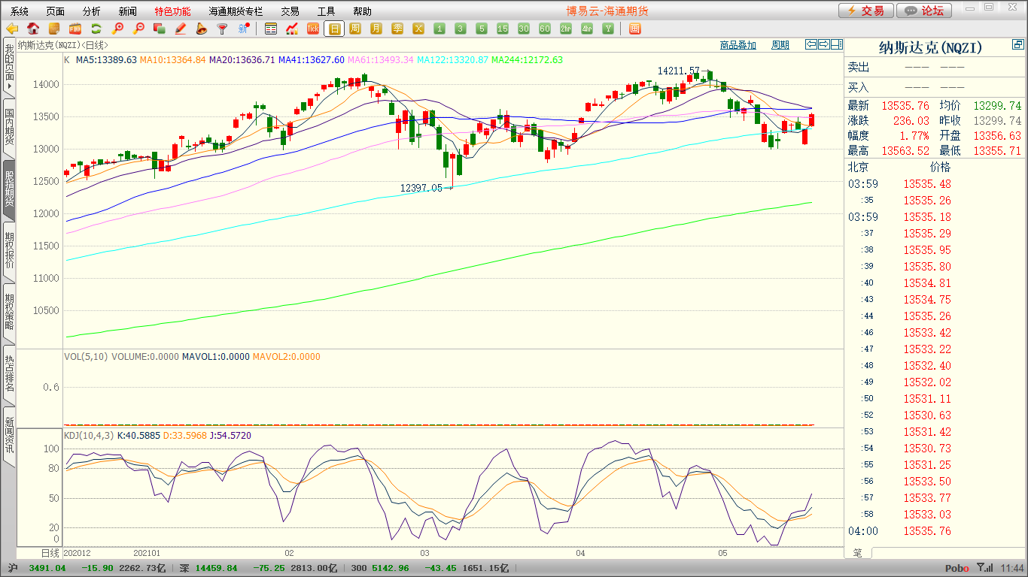The image size is (1028, 577).
Task: Click the Pobo logo in status bar
Action: [957, 569]
